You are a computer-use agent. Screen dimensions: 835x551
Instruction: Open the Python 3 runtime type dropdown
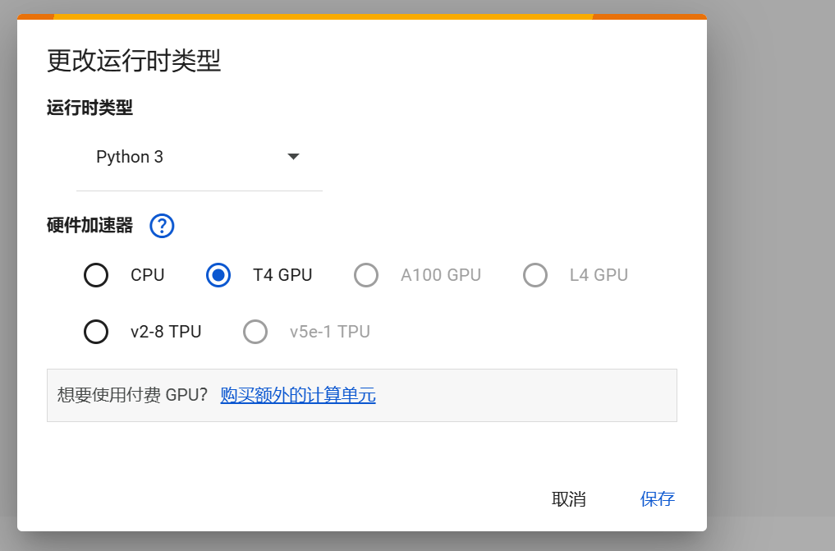(x=197, y=157)
